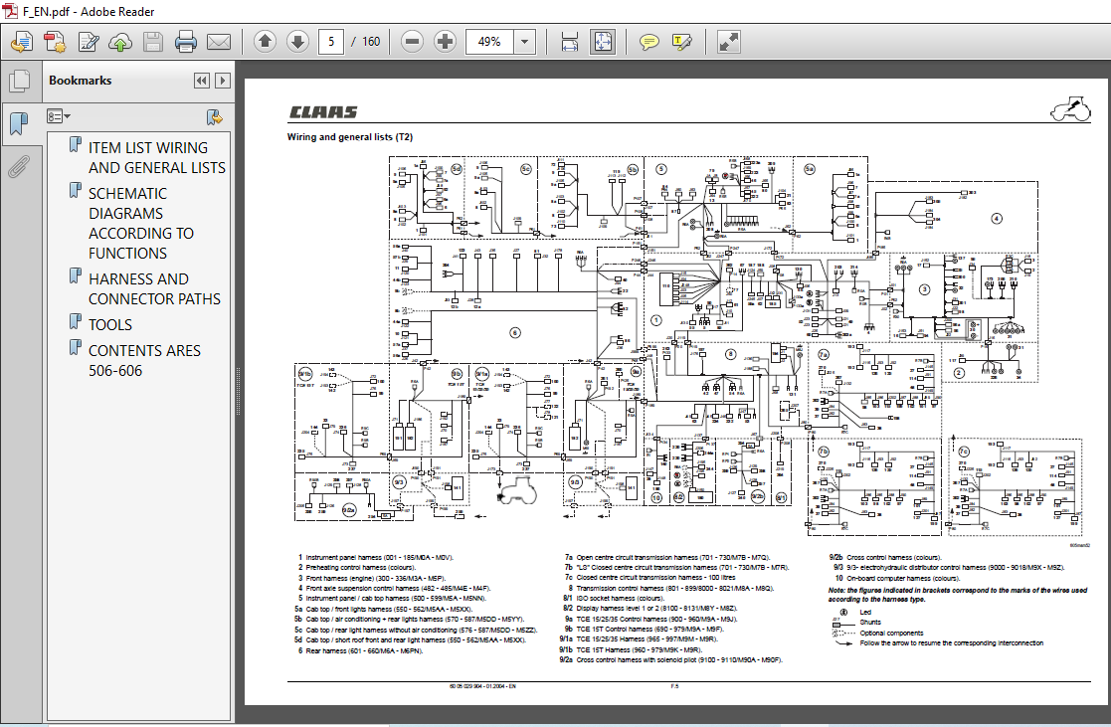Click the total page count '160'
The image size is (1111, 727).
pos(371,42)
